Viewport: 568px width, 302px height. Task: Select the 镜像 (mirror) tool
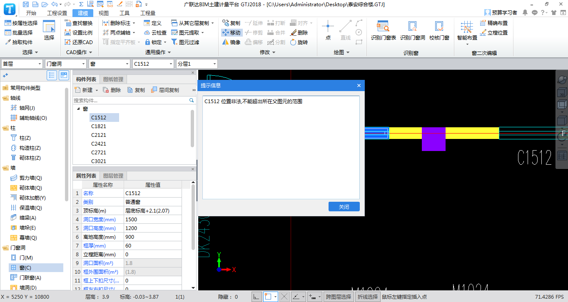pyautogui.click(x=231, y=42)
